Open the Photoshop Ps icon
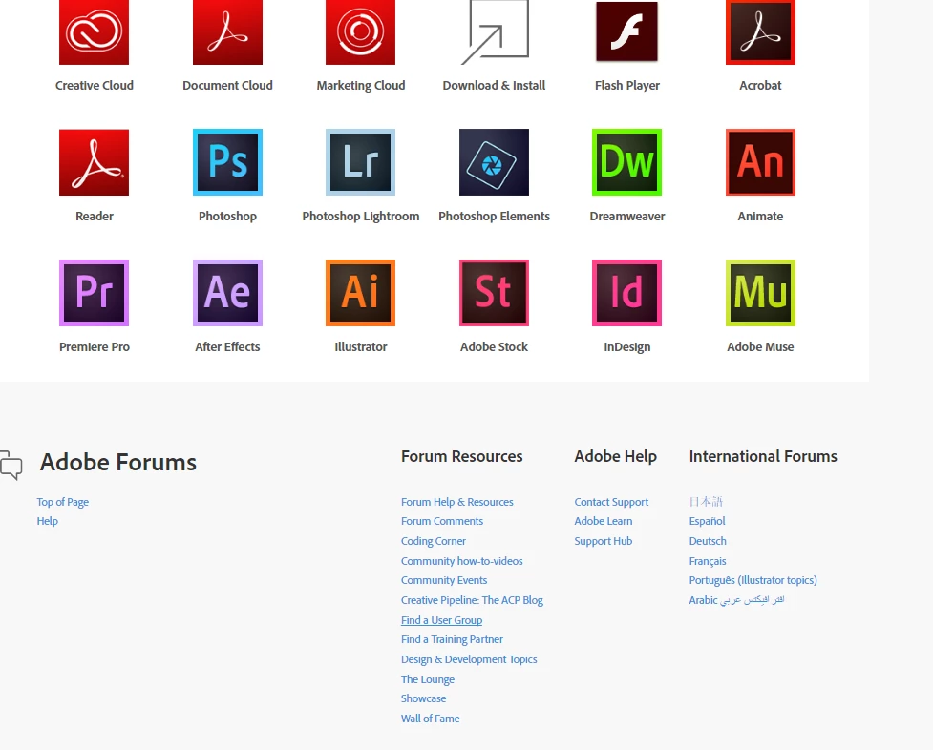This screenshot has height=750, width=933. click(227, 162)
